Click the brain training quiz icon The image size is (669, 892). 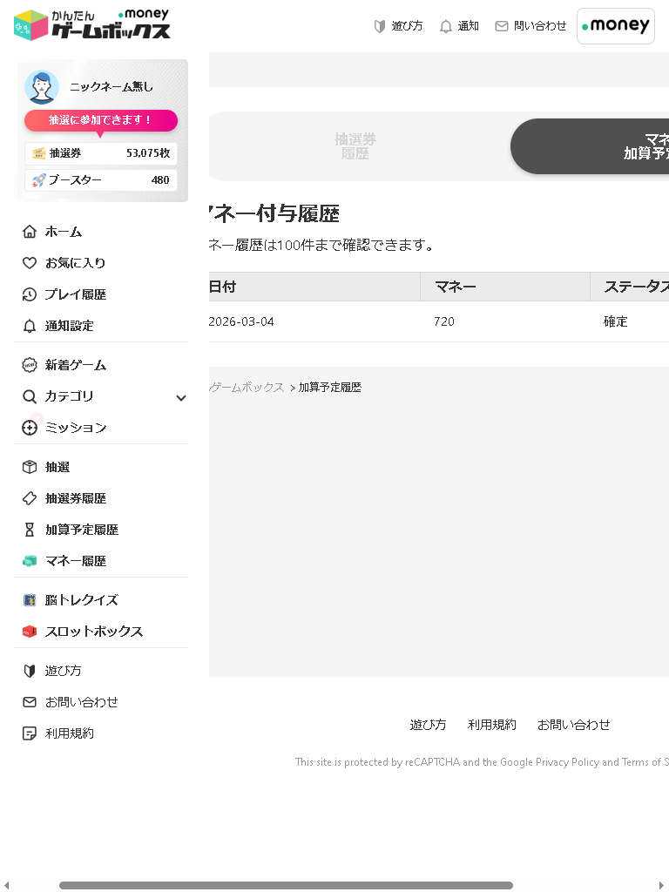[x=30, y=600]
